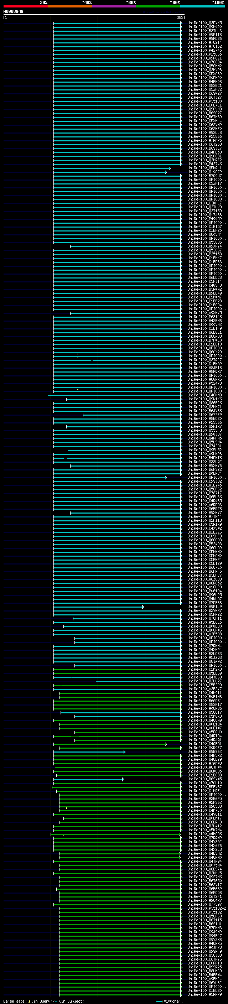Select hit UniRef100_C6T263
The height and width of the screenshot is (1004, 228).
204,145
